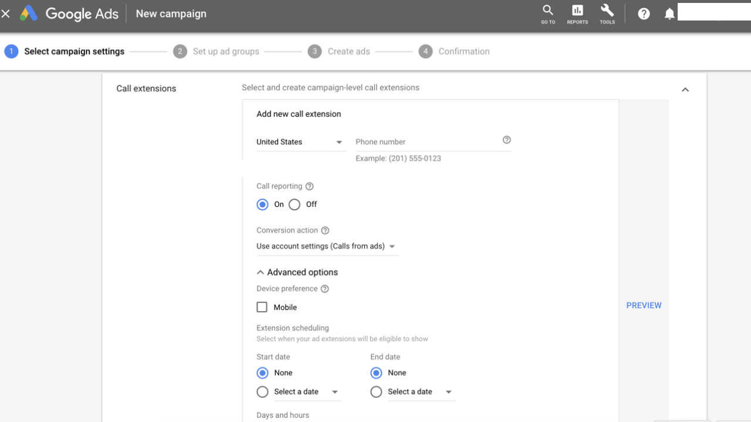751x422 pixels.
Task: Click help icon next to Device preference
Action: click(x=324, y=289)
